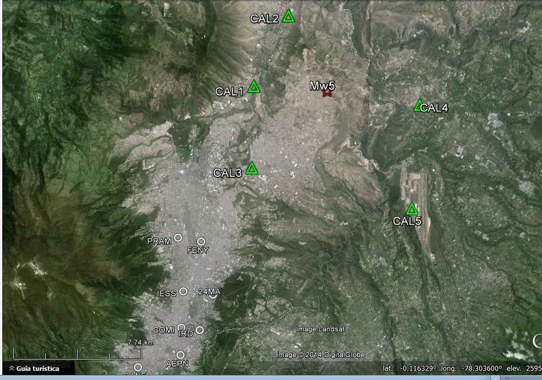Click the FENY white circle placemark
The height and width of the screenshot is (380, 542).
coord(201,241)
